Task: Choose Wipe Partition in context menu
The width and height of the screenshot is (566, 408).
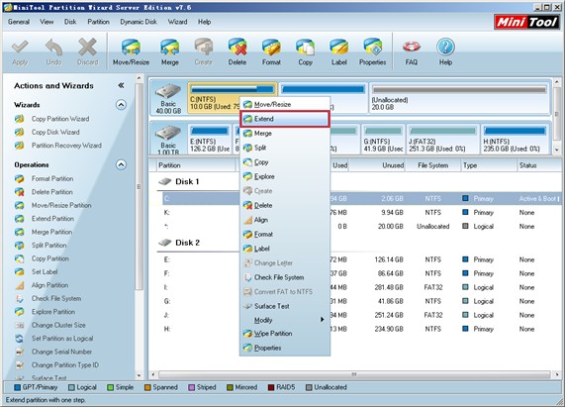Action: [x=284, y=333]
